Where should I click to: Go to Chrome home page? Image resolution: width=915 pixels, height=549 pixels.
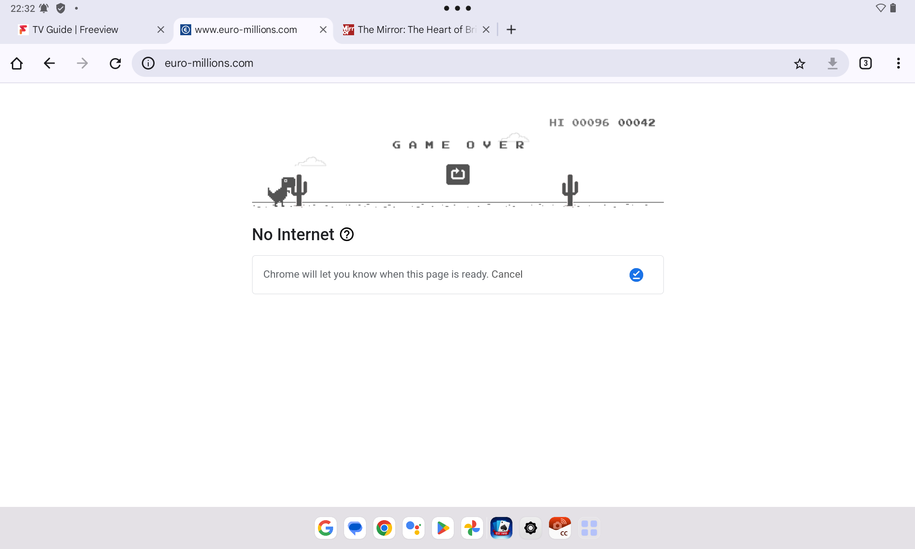tap(17, 63)
